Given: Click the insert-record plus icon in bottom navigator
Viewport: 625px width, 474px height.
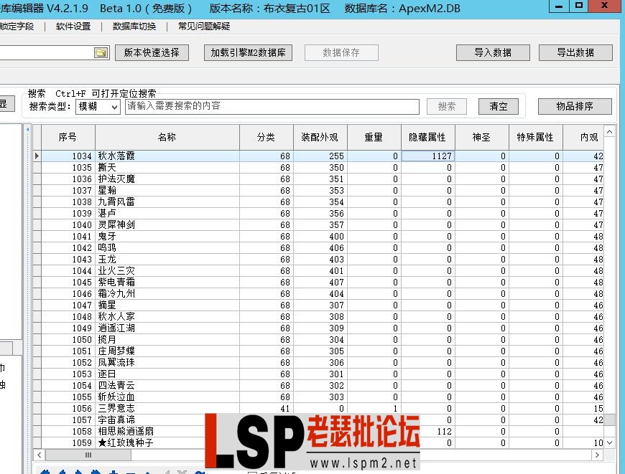Looking at the screenshot, I should pos(114,470).
